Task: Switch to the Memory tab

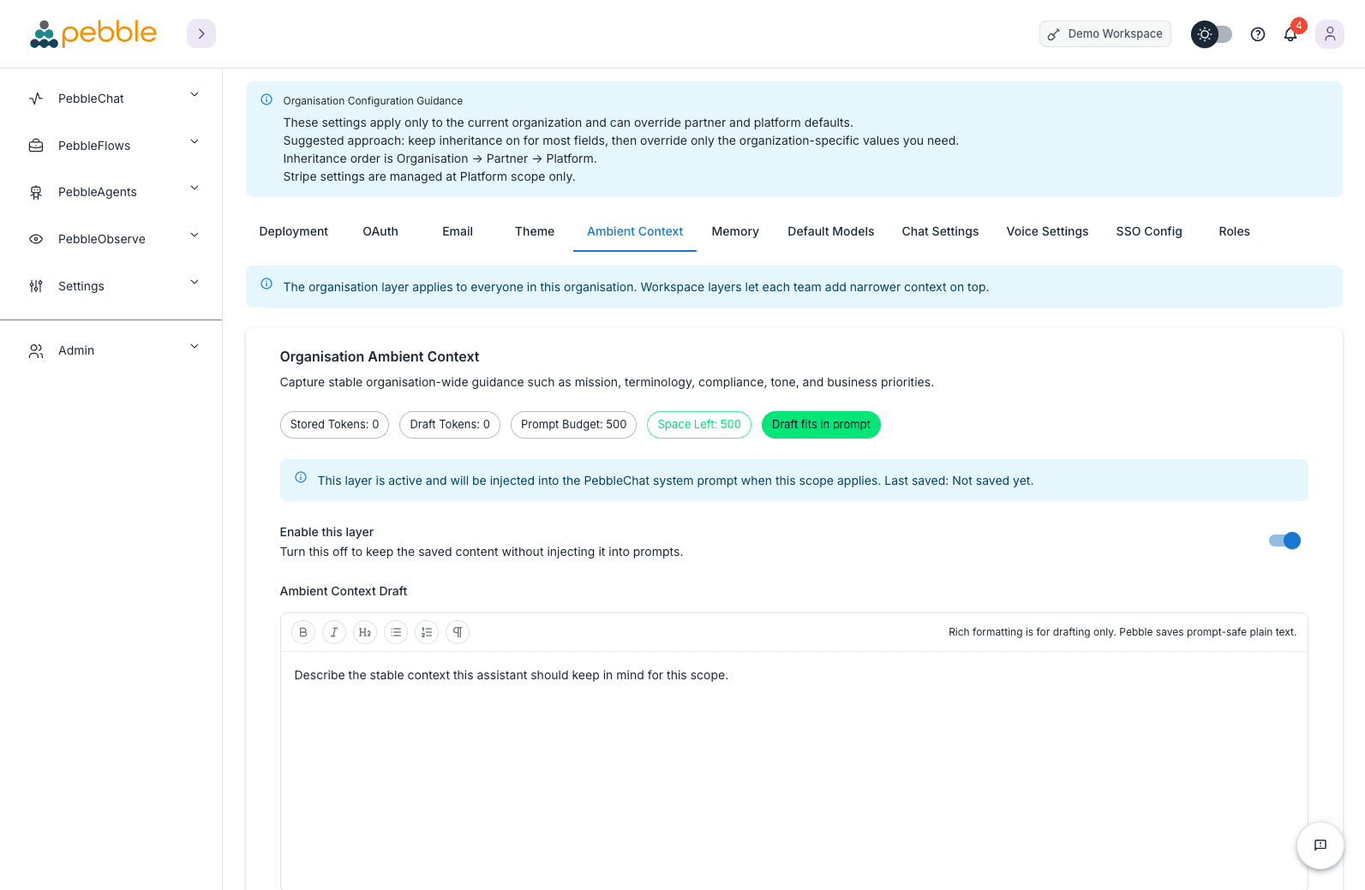Action: pyautogui.click(x=735, y=231)
